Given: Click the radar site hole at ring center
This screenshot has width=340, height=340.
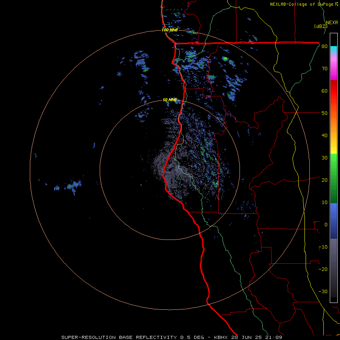Looking at the screenshot, I should point(170,170).
